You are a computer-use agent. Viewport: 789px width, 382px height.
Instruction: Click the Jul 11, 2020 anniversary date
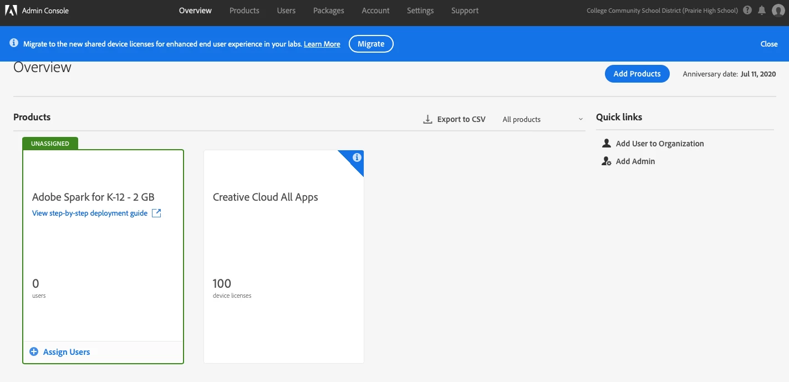[x=758, y=74]
